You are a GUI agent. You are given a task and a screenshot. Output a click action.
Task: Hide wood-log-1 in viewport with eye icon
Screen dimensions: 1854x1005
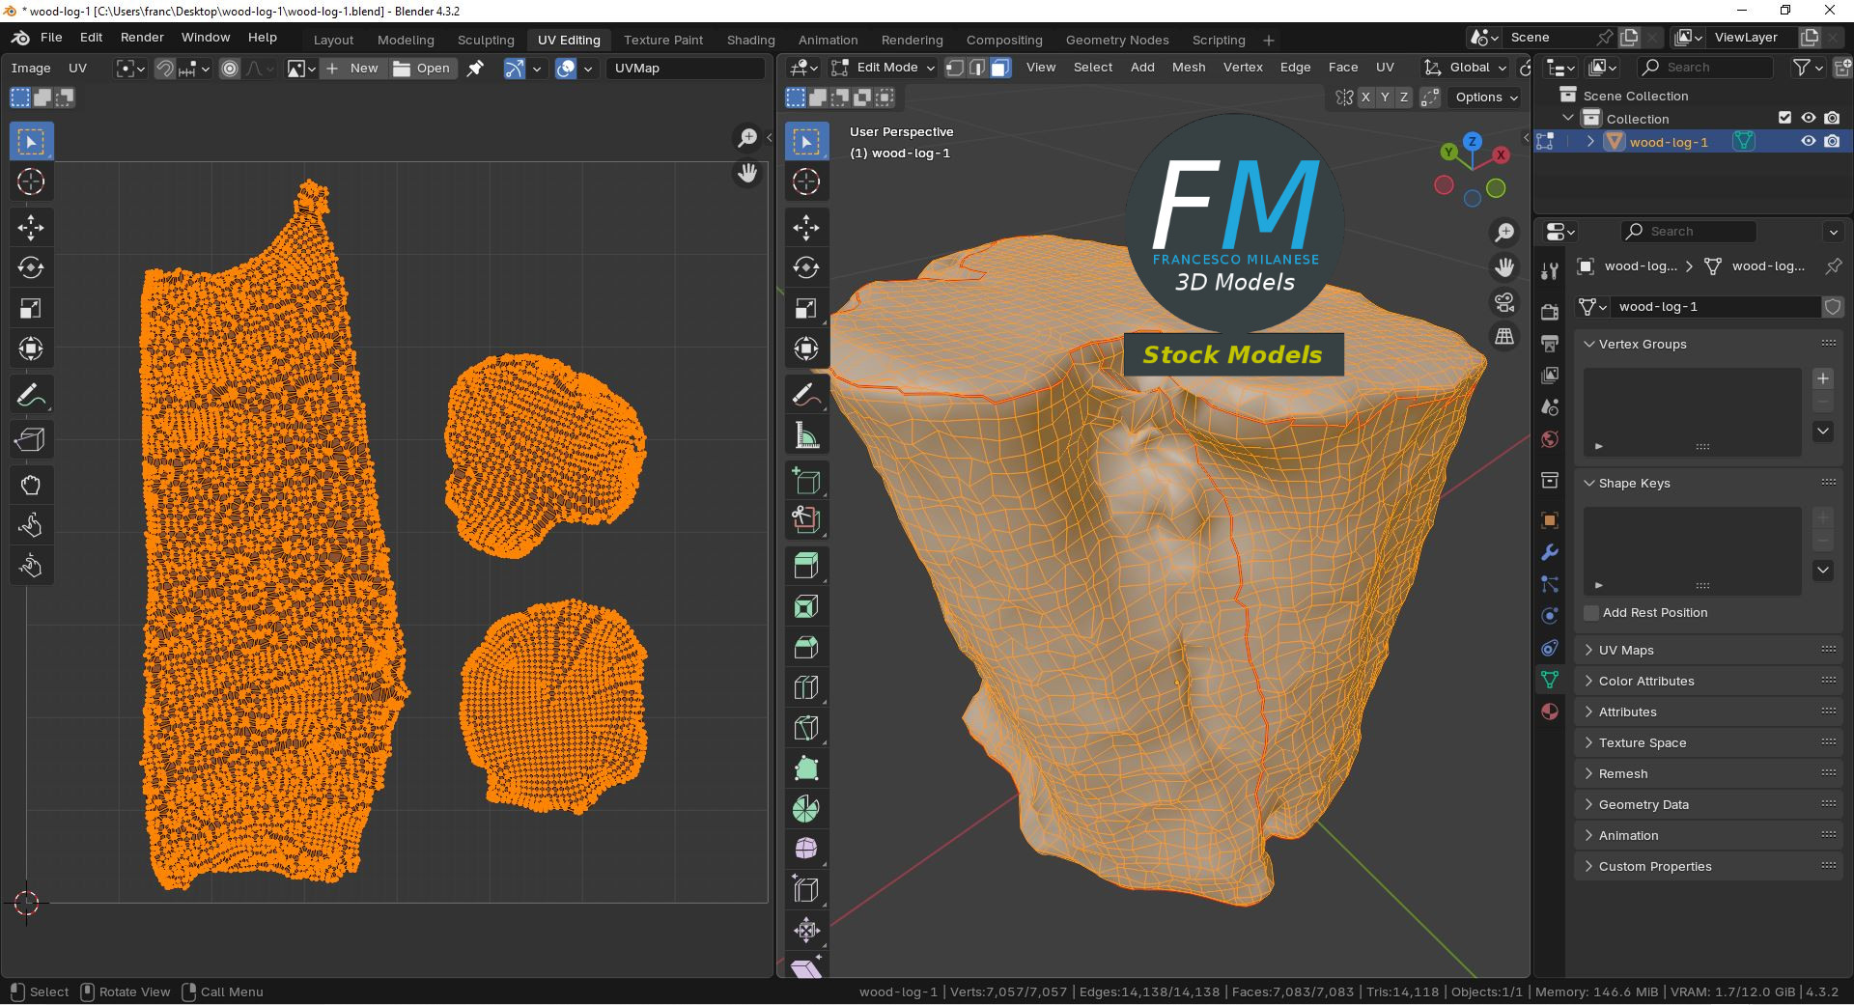click(1809, 142)
